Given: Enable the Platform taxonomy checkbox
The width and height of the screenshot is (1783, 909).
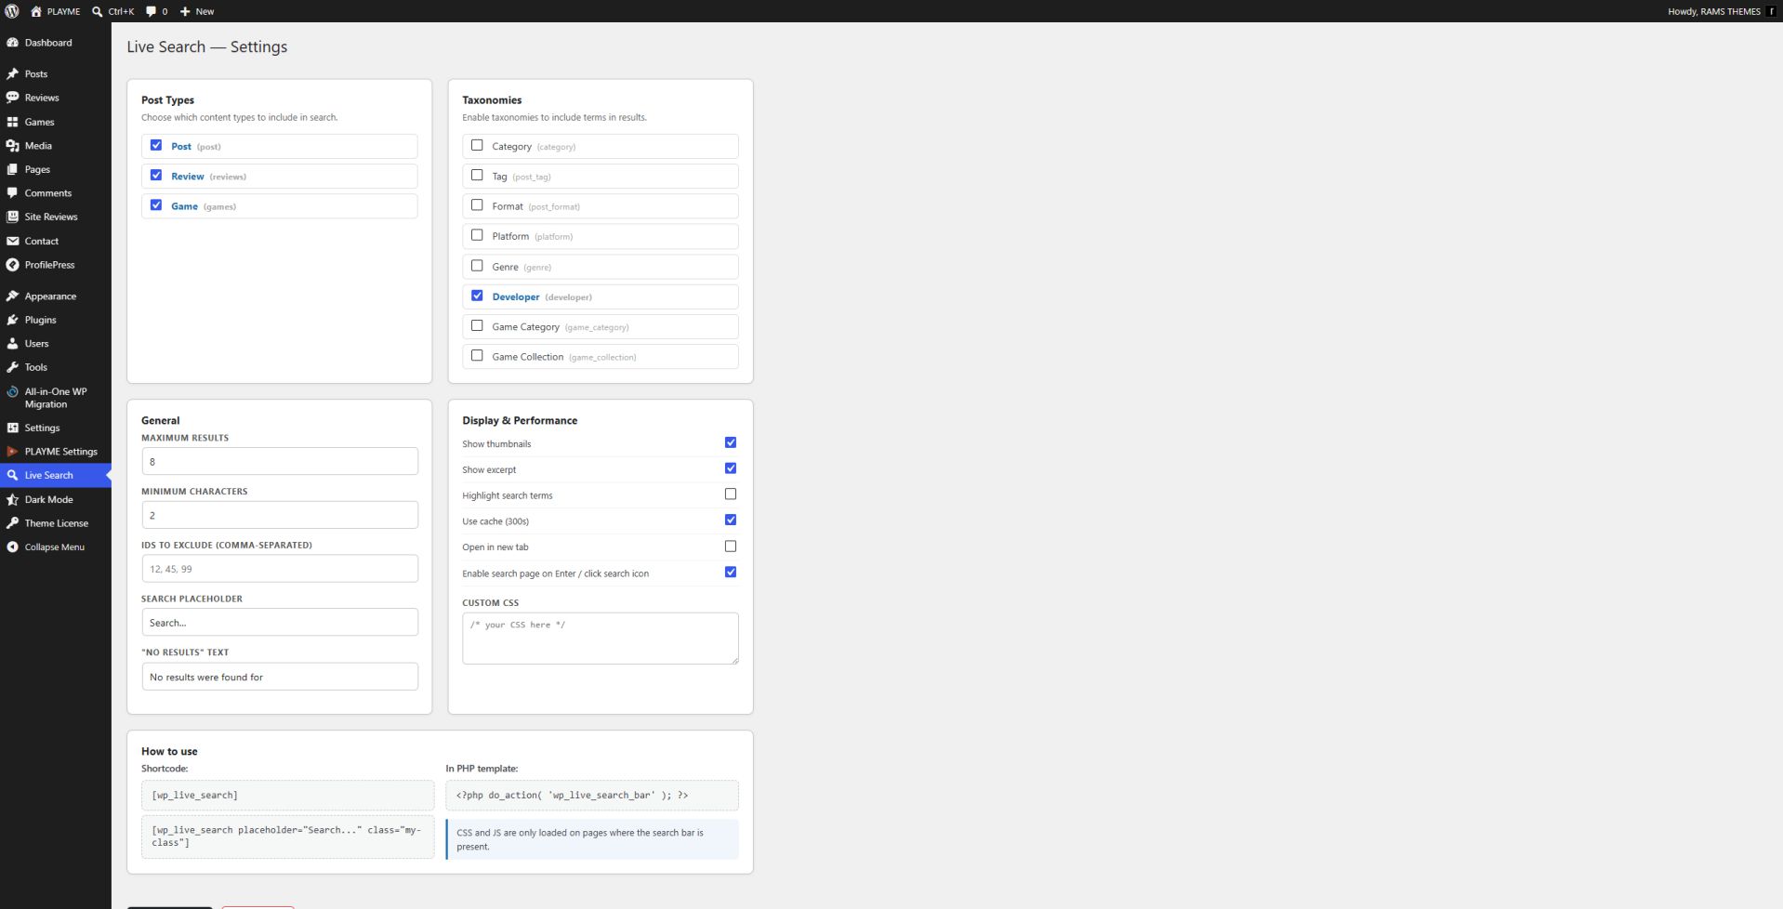Looking at the screenshot, I should [x=477, y=235].
